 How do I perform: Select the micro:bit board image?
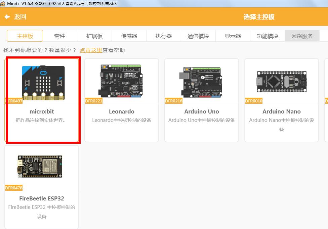pyautogui.click(x=43, y=83)
